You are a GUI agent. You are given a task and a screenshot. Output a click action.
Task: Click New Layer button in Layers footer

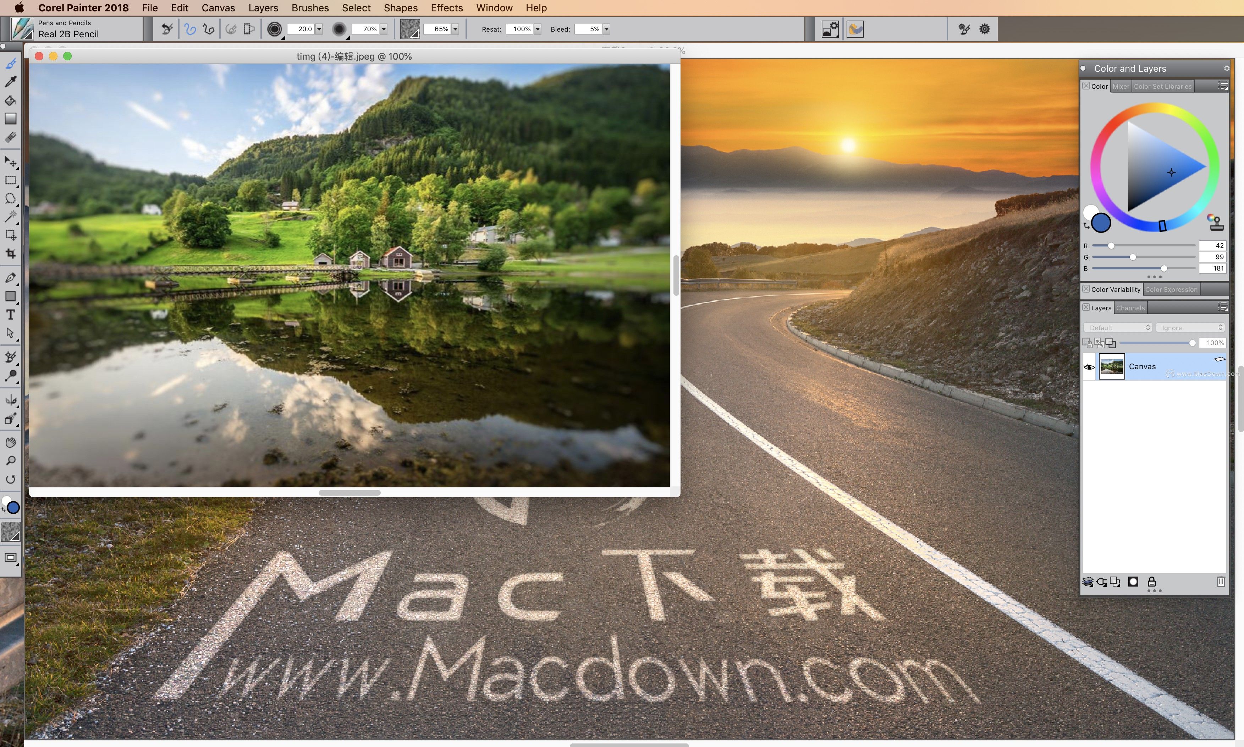coord(1115,582)
